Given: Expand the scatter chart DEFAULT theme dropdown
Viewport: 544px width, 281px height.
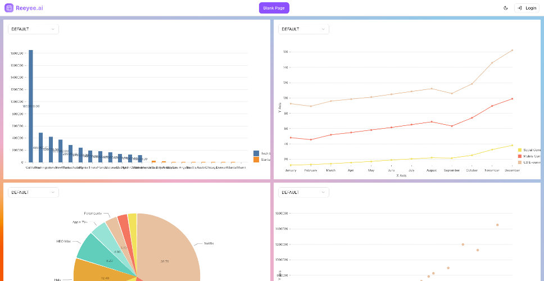Looking at the screenshot, I should (303, 192).
